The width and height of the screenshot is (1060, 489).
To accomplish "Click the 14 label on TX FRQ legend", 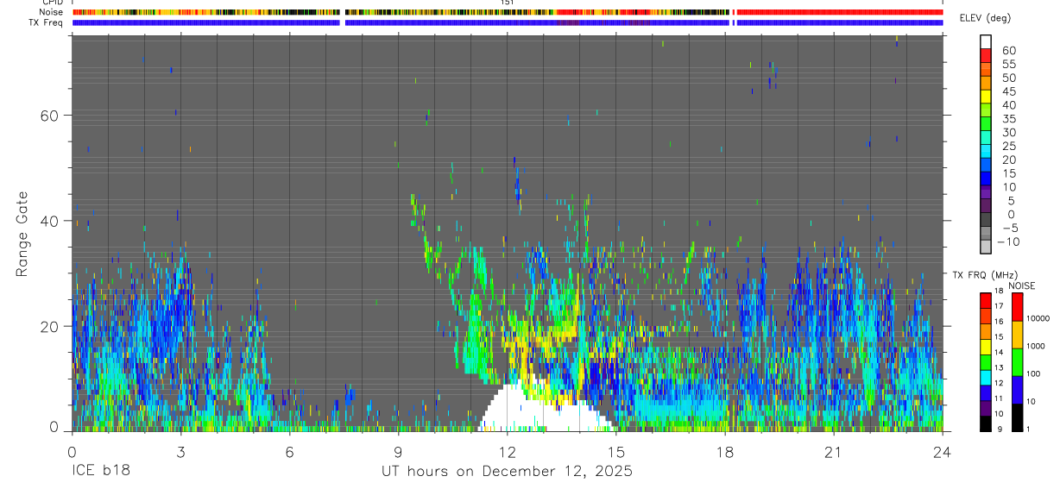I will click(1000, 353).
